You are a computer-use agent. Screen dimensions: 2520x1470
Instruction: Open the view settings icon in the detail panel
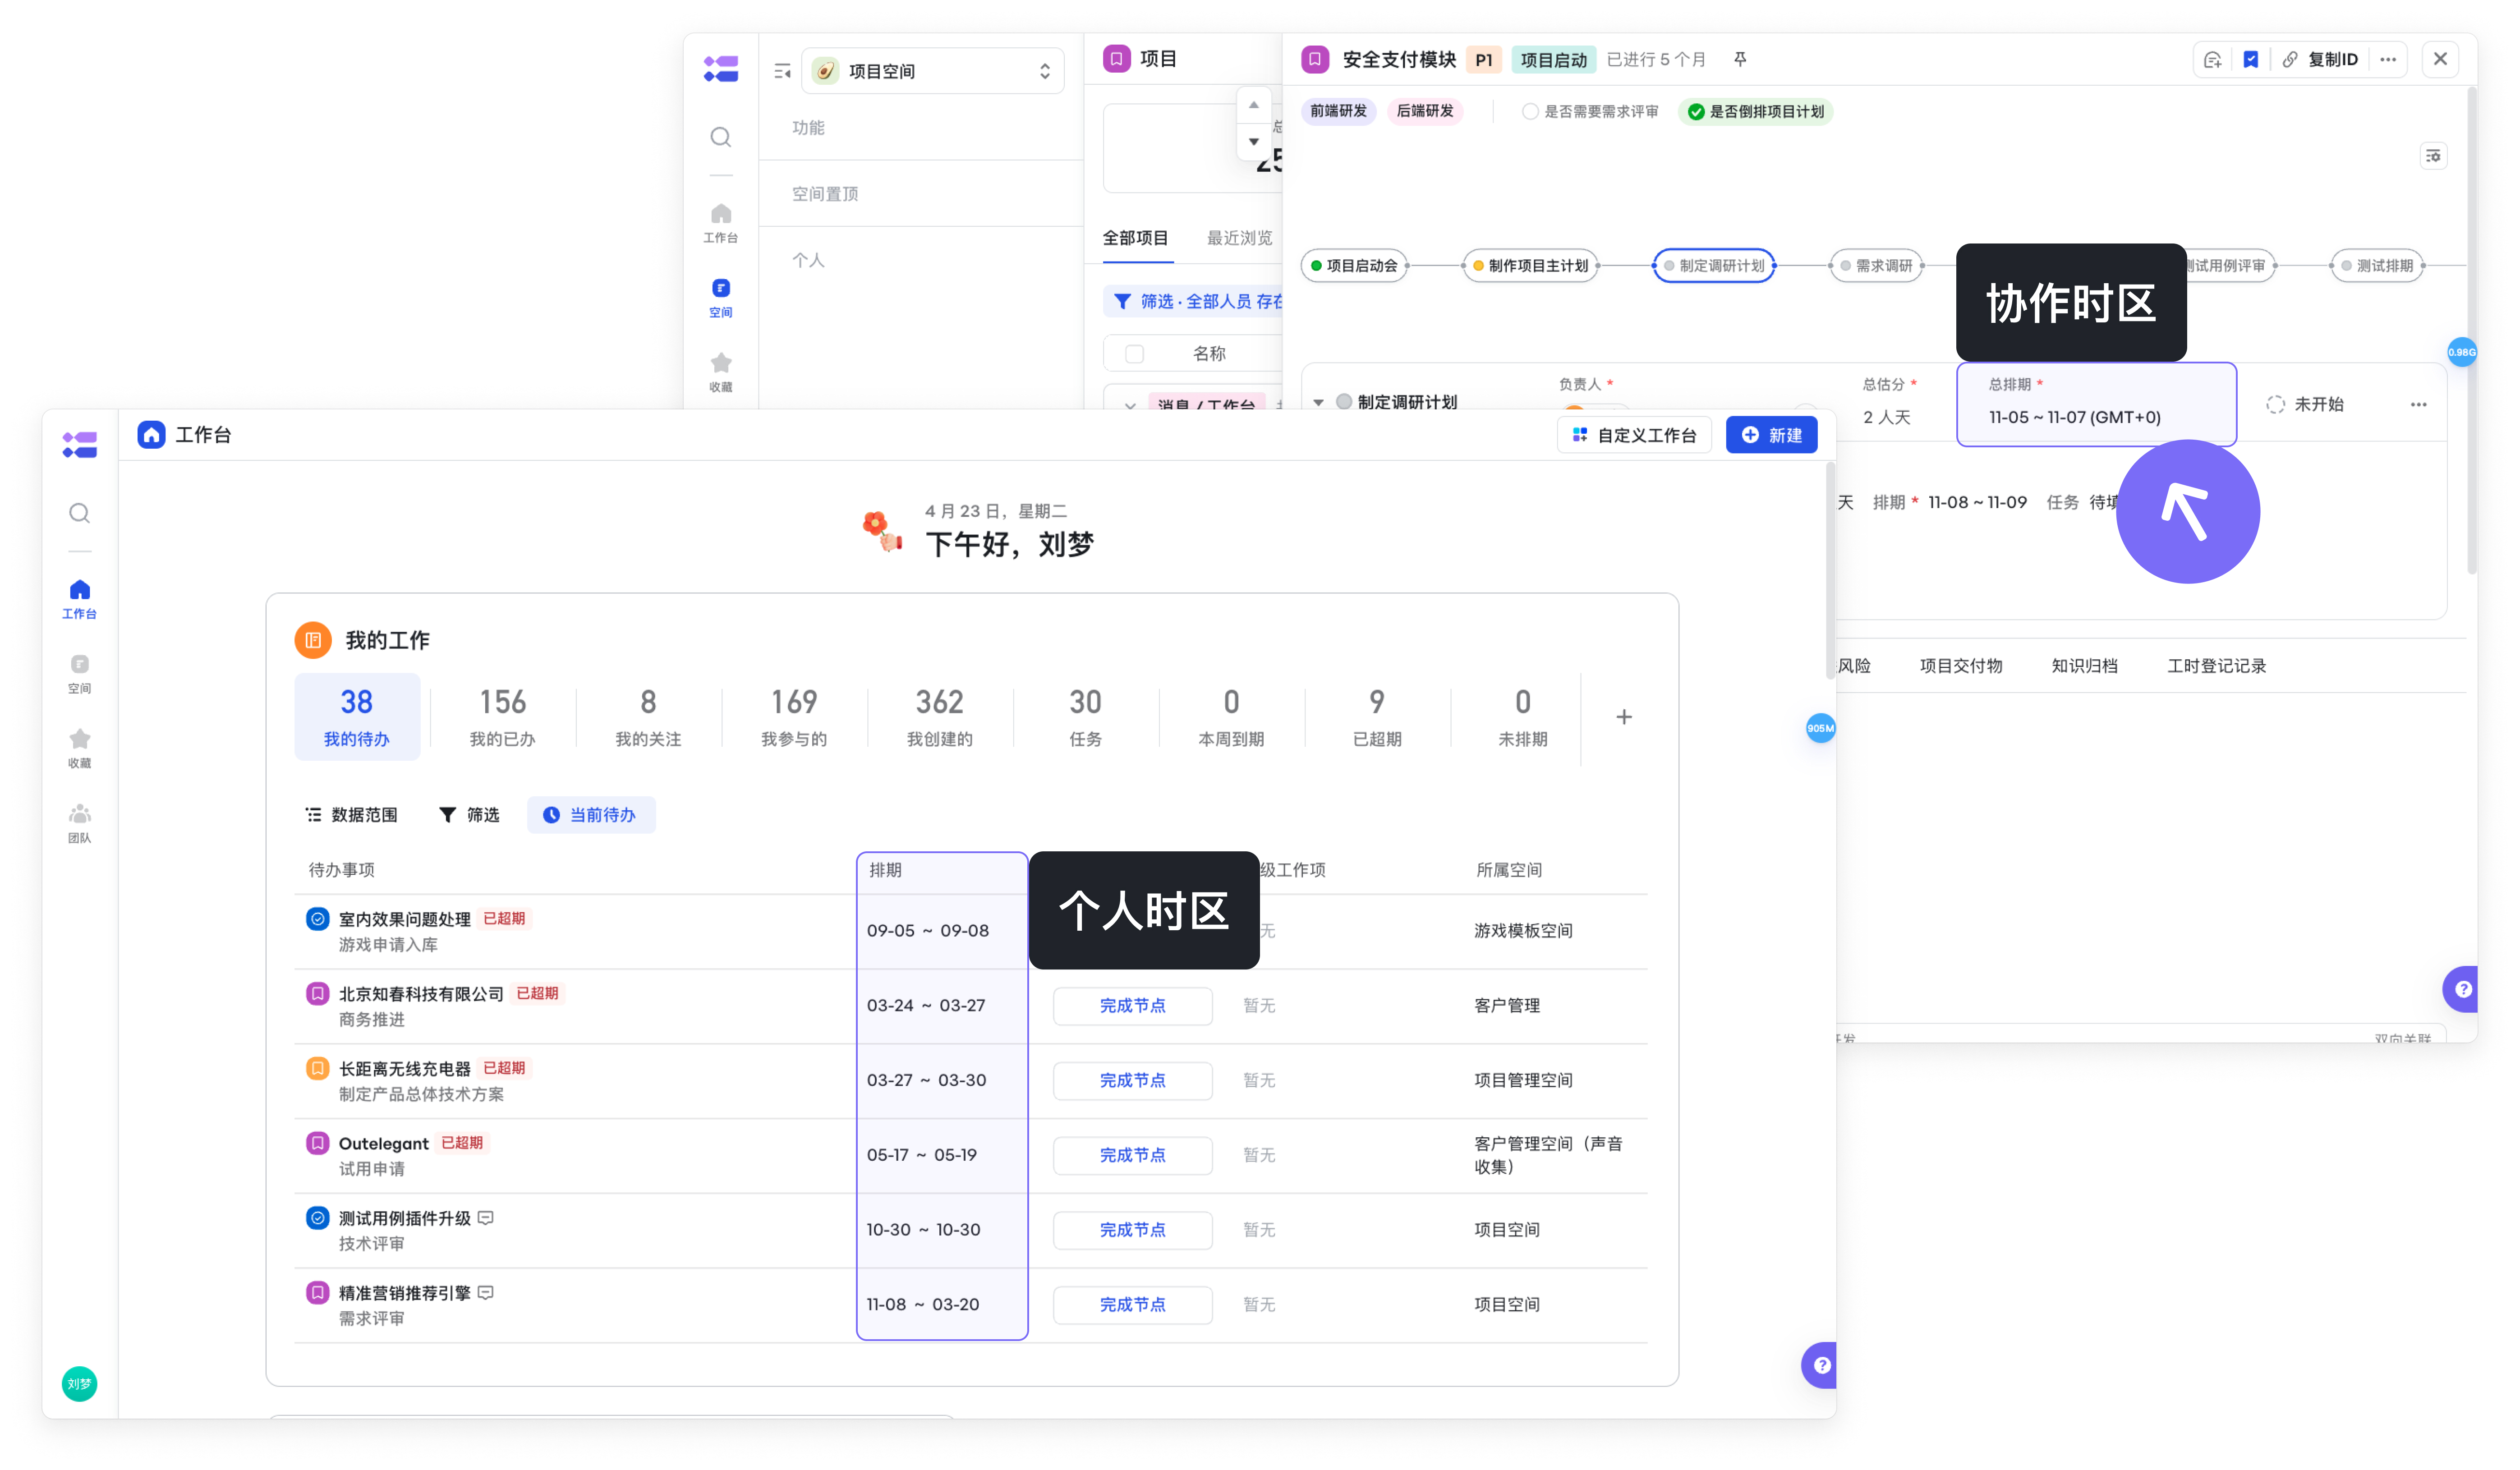tap(2433, 156)
